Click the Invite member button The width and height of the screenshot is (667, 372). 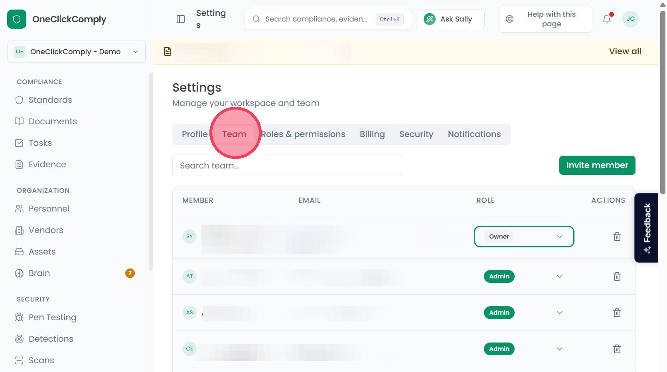pyautogui.click(x=597, y=165)
